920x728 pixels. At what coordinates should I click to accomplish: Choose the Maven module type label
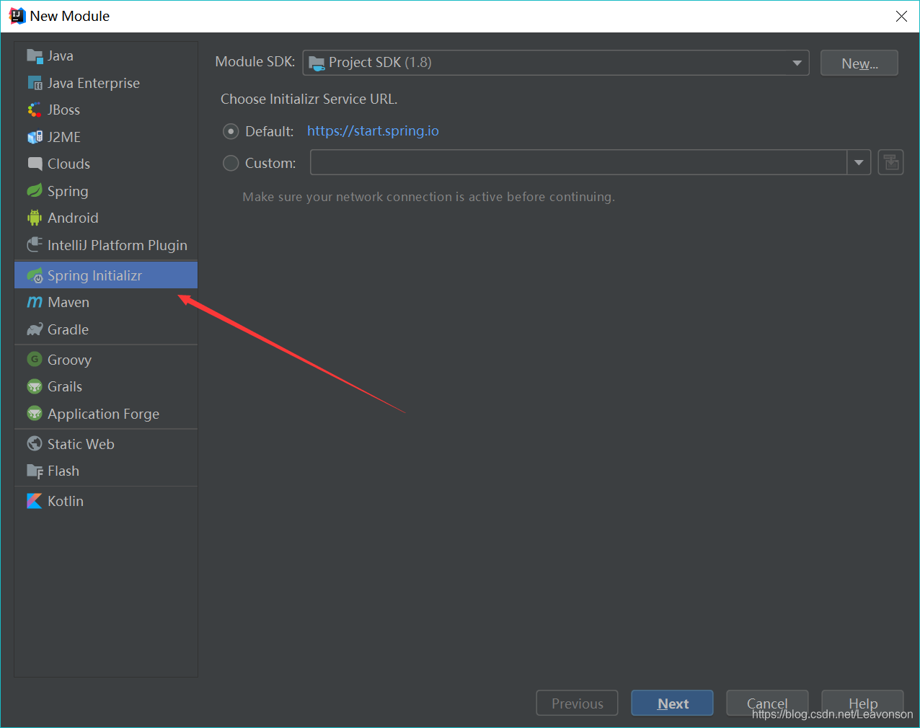point(68,303)
